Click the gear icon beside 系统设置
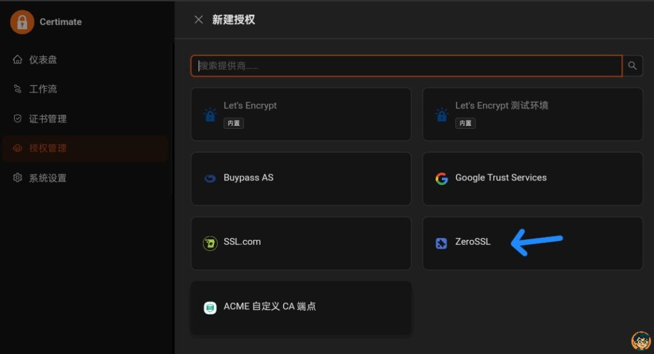This screenshot has width=654, height=354. click(17, 178)
